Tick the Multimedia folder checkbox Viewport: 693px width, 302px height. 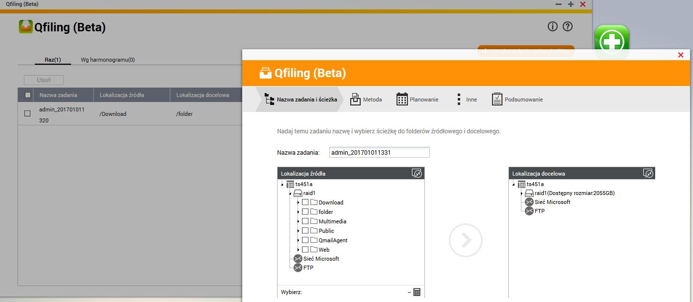point(305,221)
